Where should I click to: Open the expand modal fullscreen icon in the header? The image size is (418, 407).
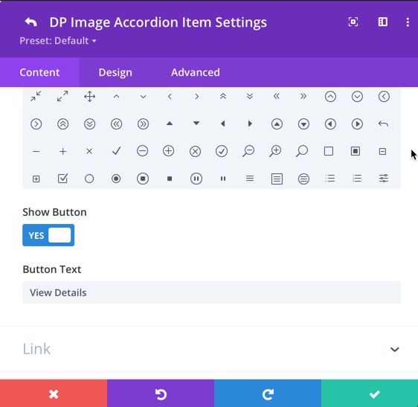(x=353, y=22)
